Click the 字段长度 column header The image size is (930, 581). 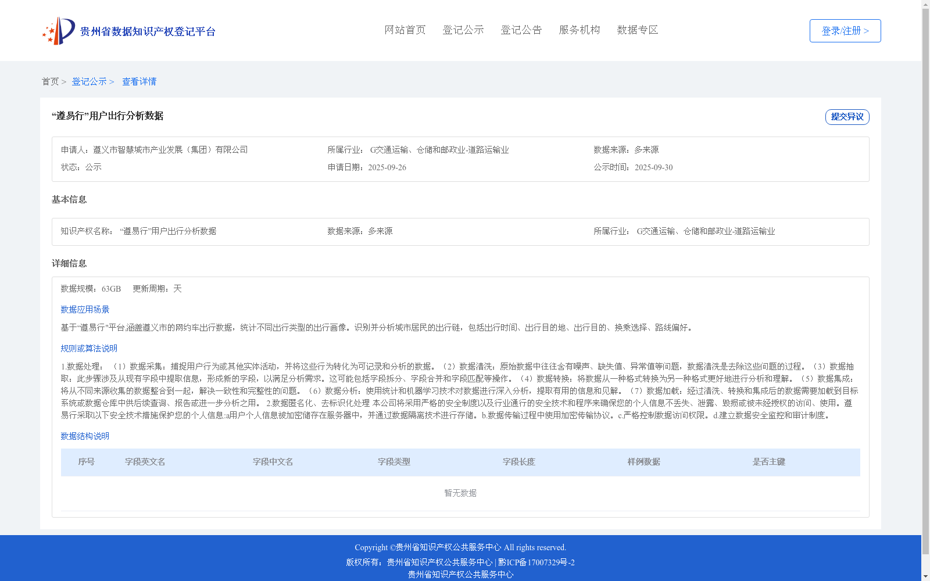519,462
